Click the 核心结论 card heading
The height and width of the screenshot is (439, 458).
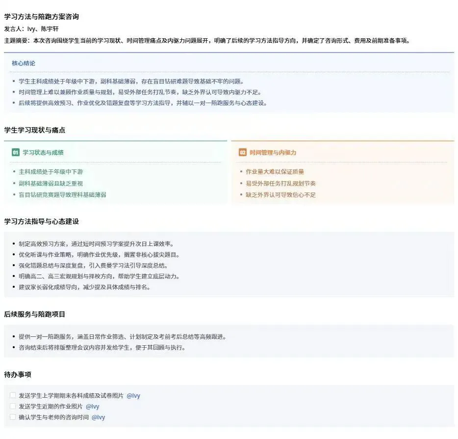pyautogui.click(x=24, y=63)
